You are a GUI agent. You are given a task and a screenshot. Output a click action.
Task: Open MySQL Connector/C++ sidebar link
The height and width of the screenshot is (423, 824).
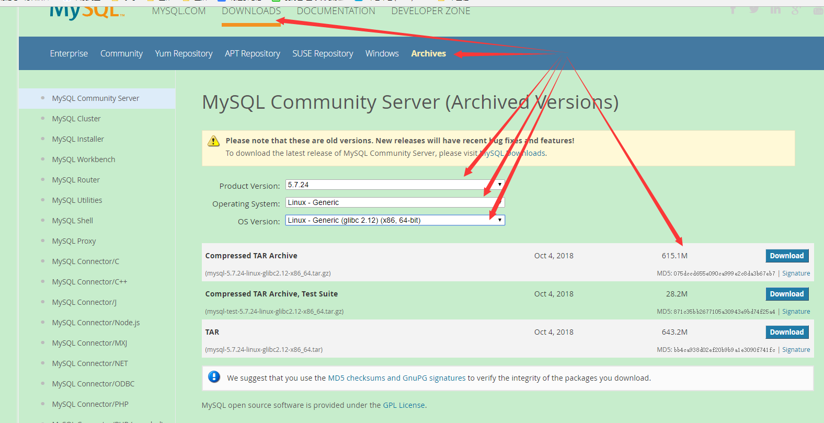tap(89, 282)
